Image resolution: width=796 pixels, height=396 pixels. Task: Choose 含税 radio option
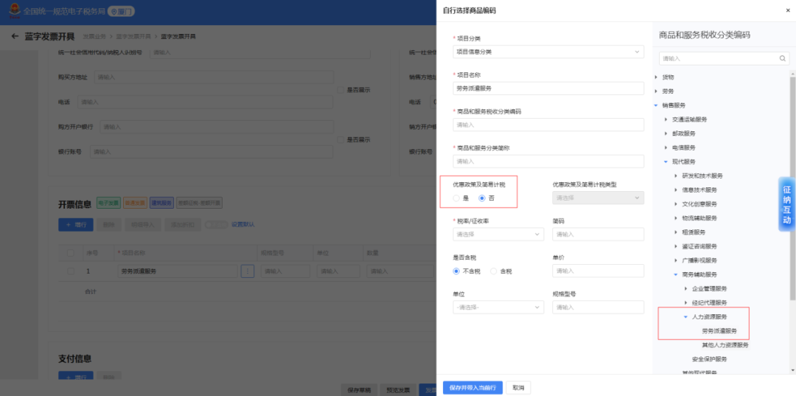click(x=493, y=271)
